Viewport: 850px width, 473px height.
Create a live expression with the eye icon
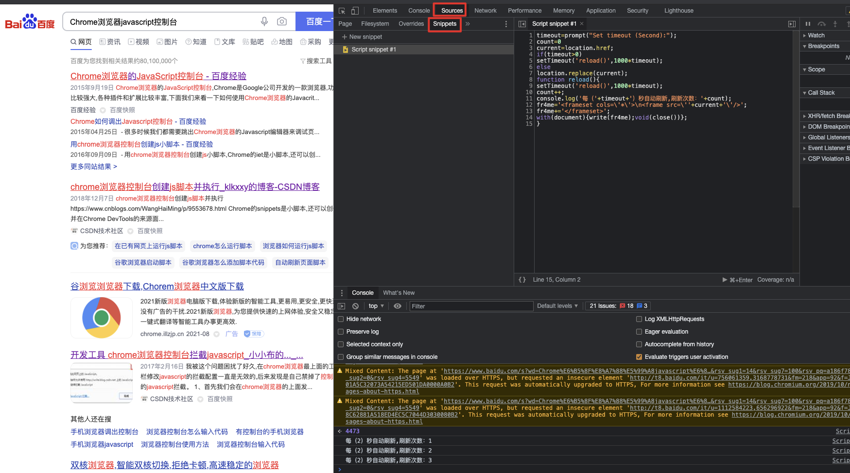coord(398,306)
